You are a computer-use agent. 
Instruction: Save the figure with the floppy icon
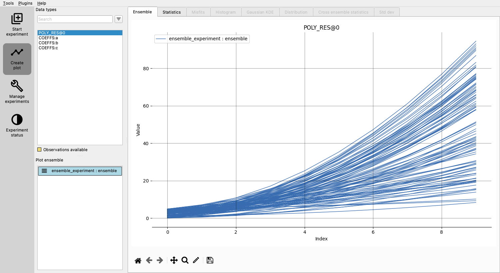210,260
